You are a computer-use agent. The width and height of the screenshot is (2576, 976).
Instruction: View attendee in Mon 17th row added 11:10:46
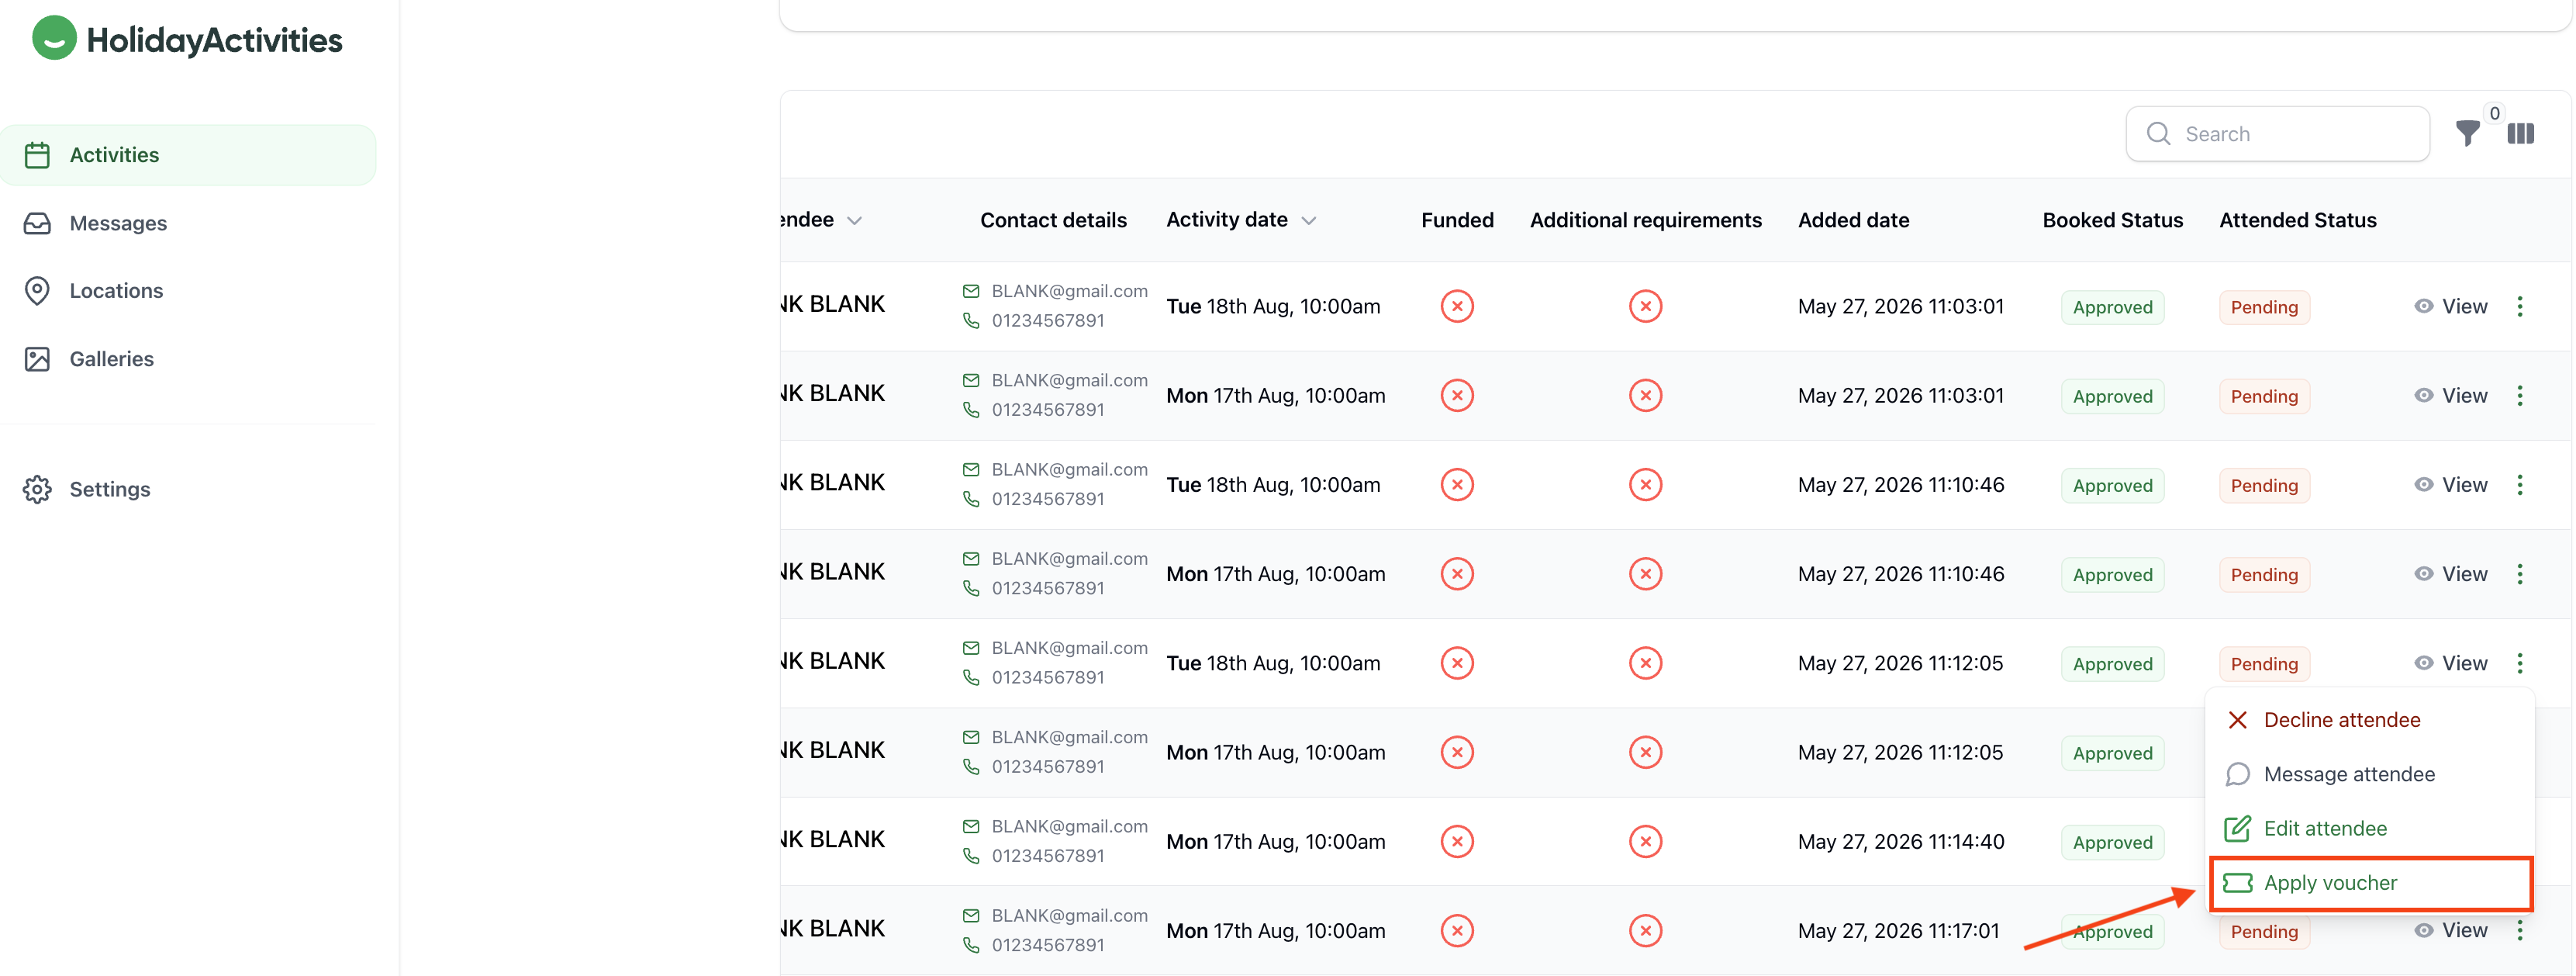[x=2450, y=573]
